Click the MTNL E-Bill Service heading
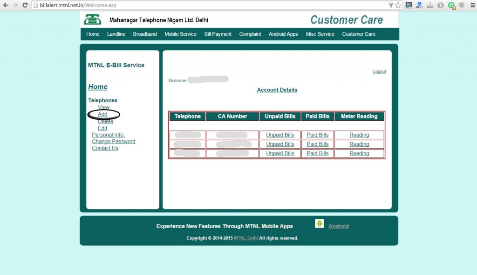 (x=116, y=65)
